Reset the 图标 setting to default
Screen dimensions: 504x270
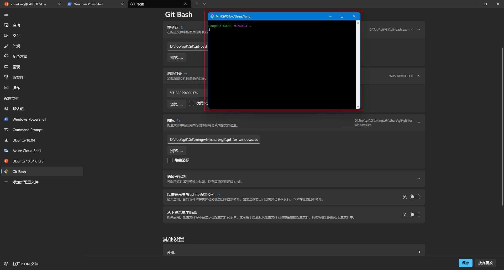coord(178,120)
